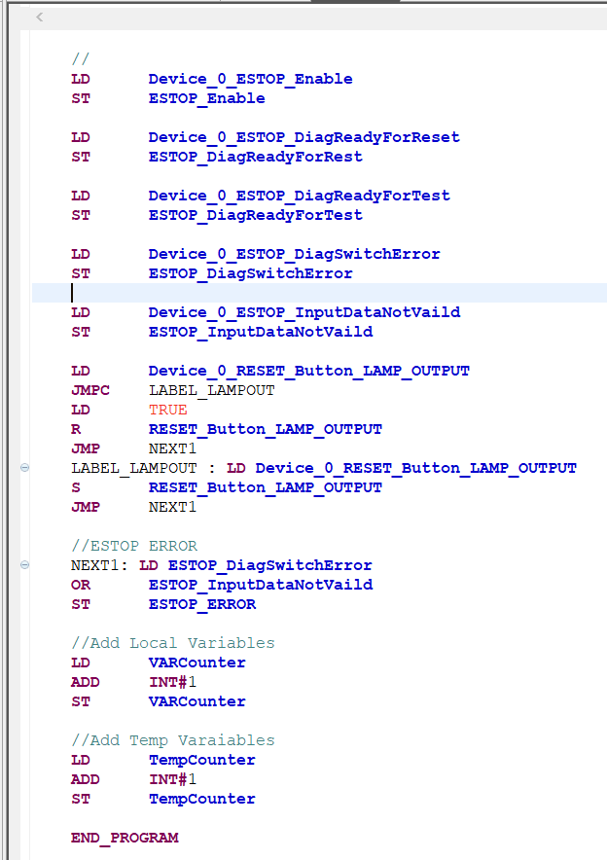Click ESTOP_DiagSwitchError after ST instruction

point(251,273)
